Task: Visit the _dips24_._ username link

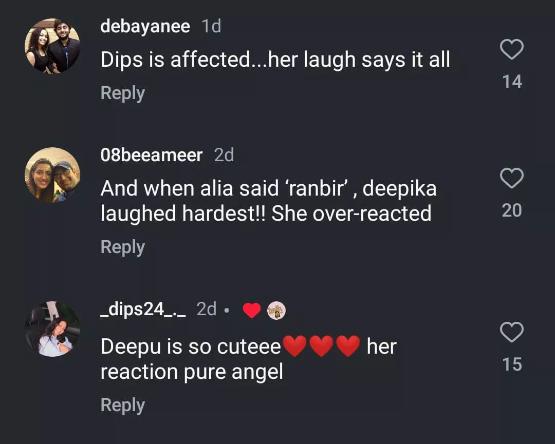Action: (143, 310)
